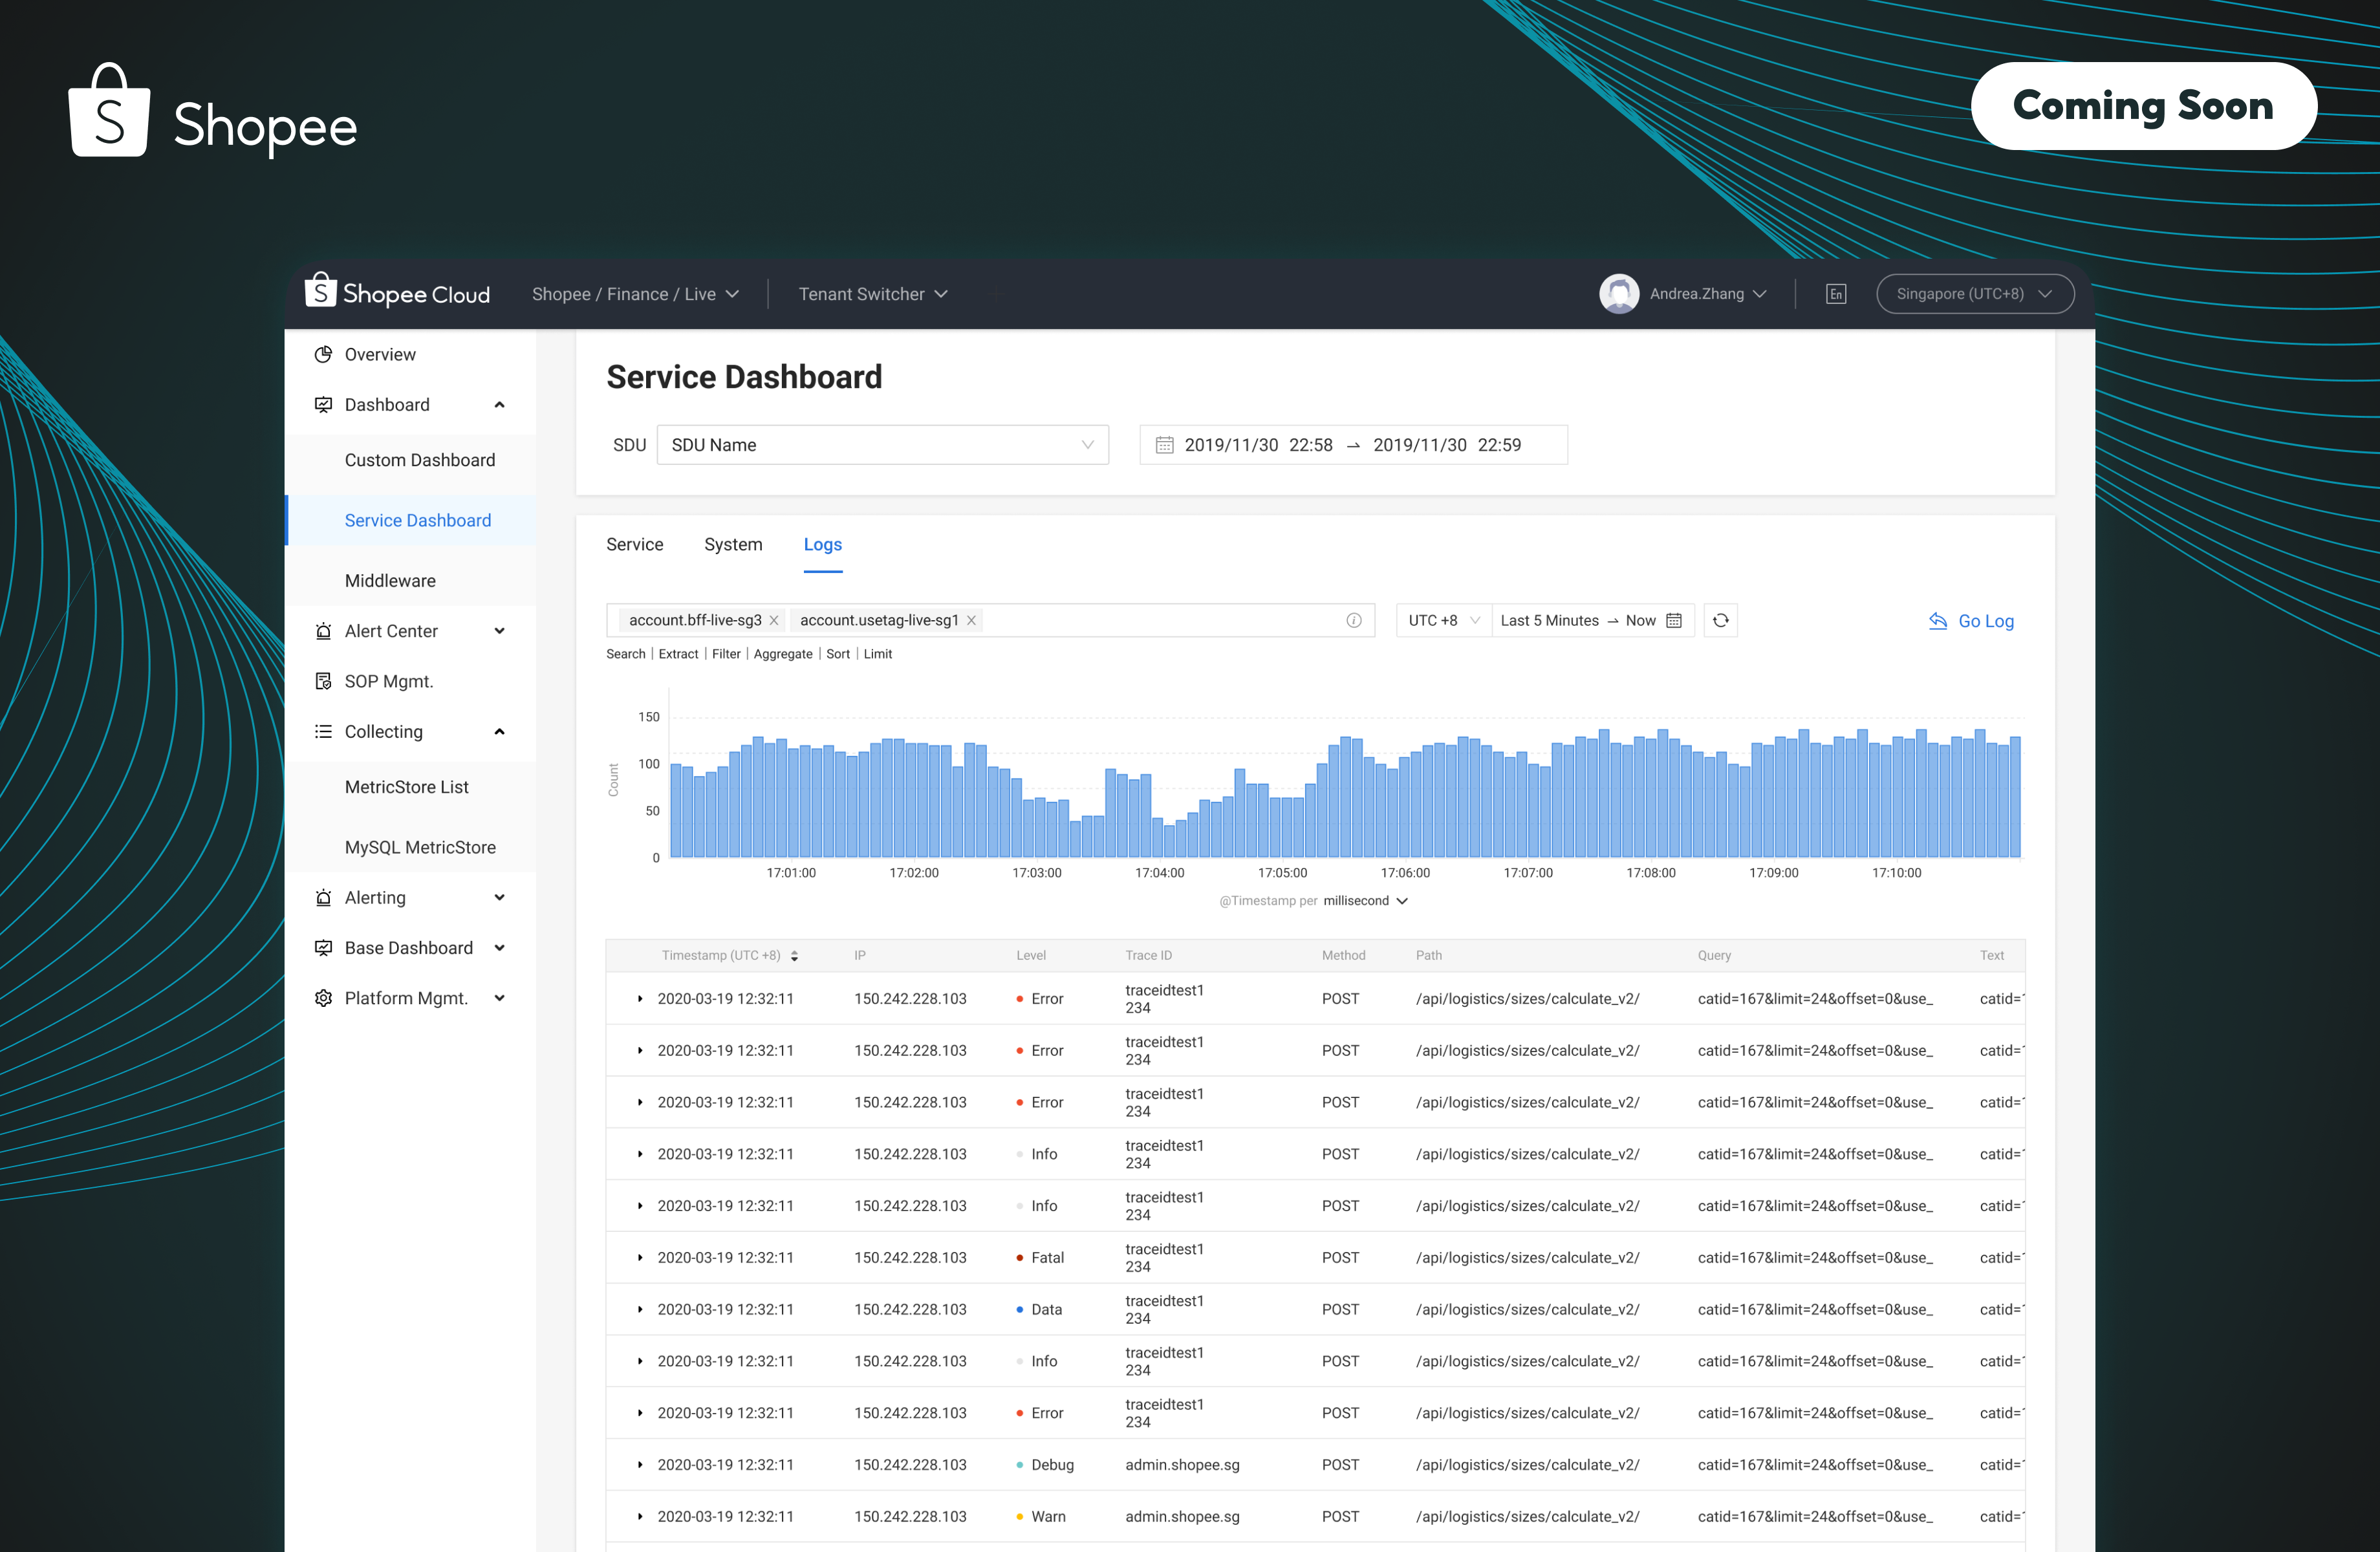Click the Coming Soon button

click(x=2143, y=105)
